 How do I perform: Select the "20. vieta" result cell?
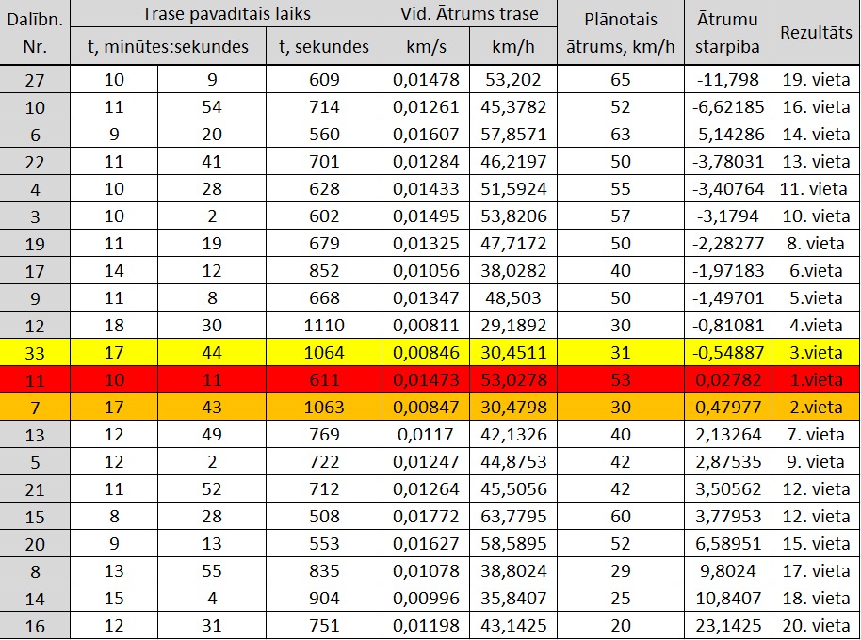point(815,626)
